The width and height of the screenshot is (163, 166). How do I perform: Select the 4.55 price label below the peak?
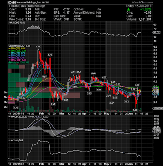(44, 76)
